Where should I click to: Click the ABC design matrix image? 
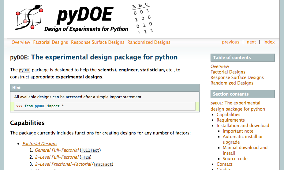pos(142,18)
